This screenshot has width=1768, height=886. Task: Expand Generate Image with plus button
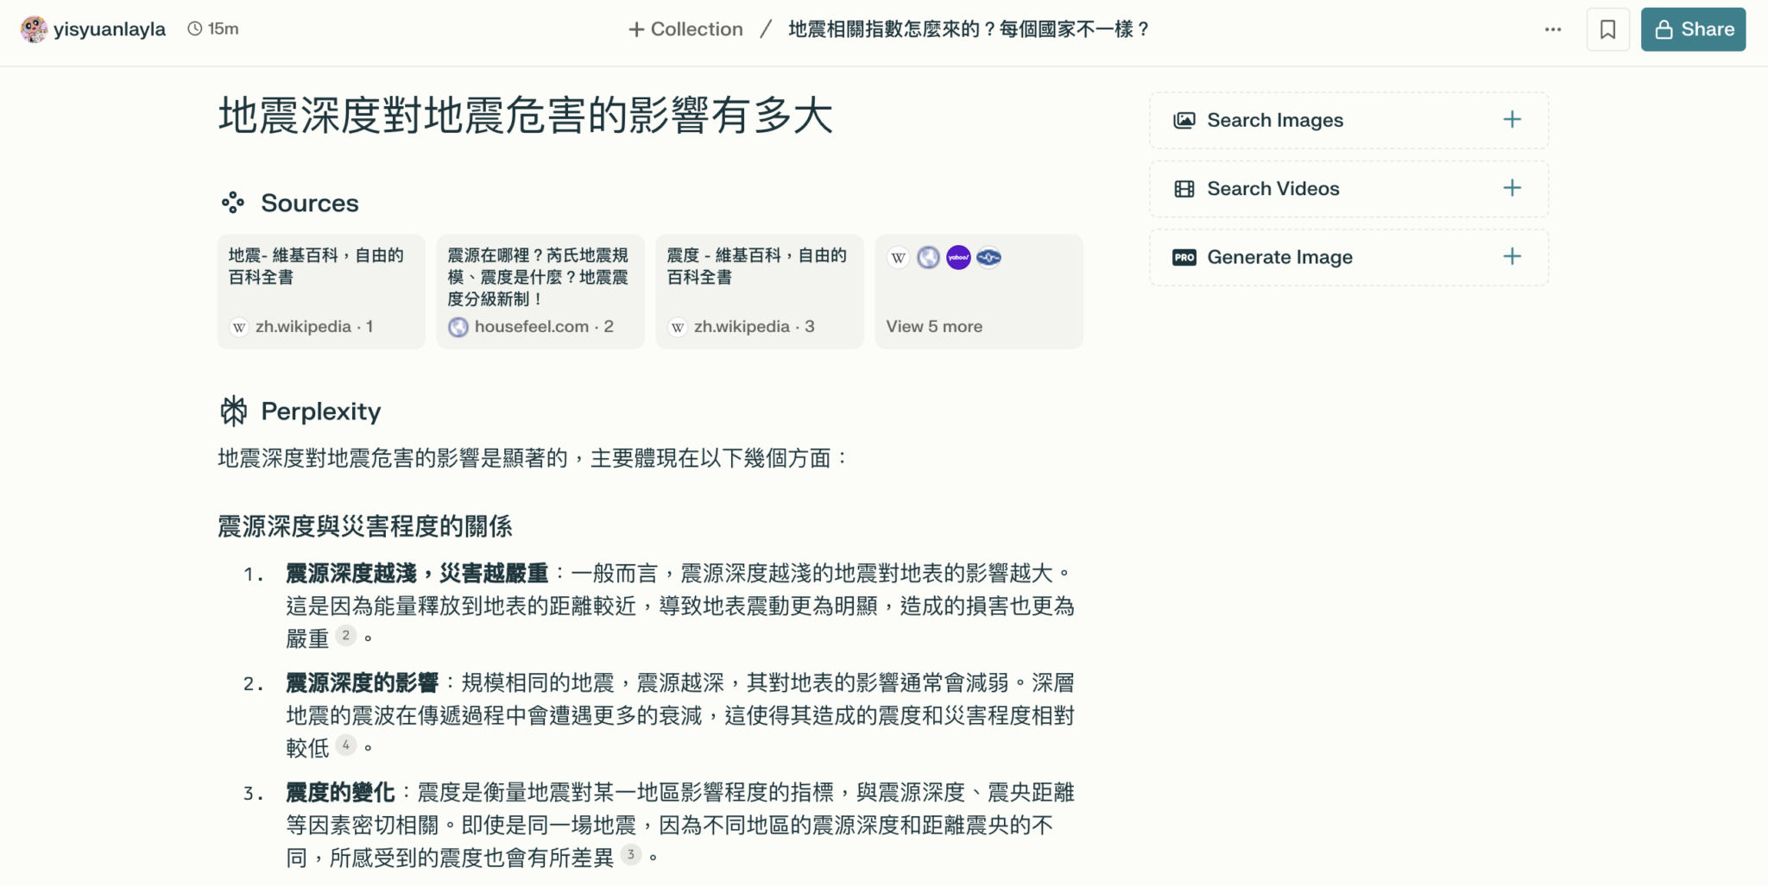pyautogui.click(x=1512, y=256)
